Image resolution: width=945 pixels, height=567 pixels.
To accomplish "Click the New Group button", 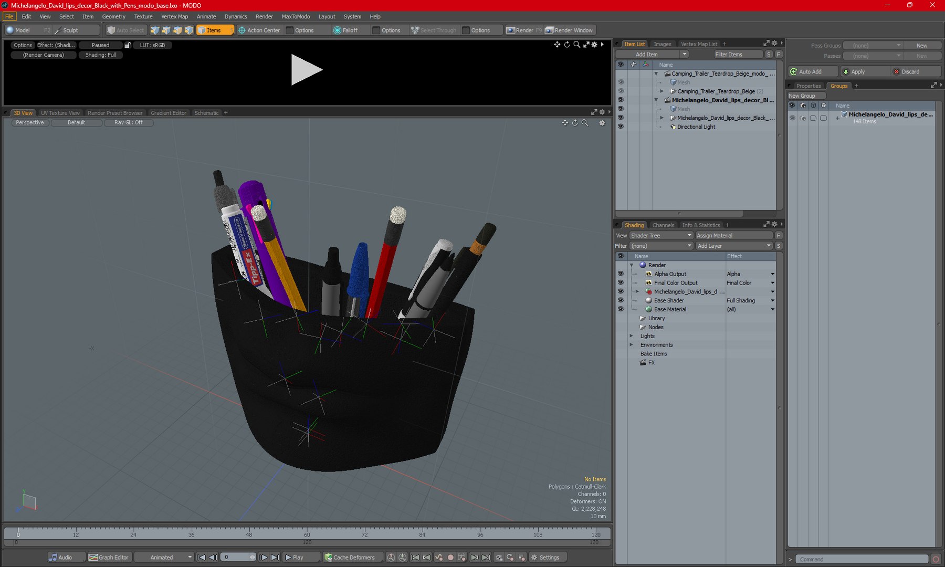I will [x=806, y=96].
